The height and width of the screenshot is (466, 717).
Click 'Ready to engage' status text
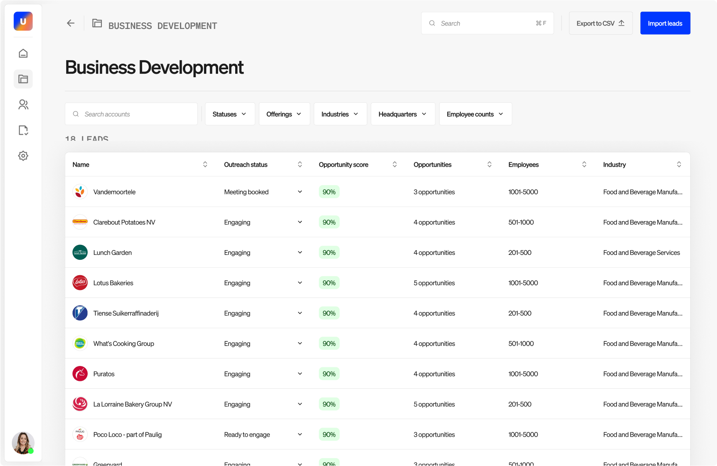pos(247,434)
